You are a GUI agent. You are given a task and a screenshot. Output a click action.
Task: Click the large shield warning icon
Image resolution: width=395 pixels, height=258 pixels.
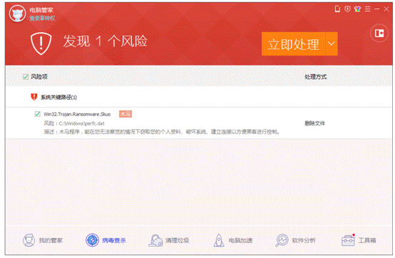[41, 43]
